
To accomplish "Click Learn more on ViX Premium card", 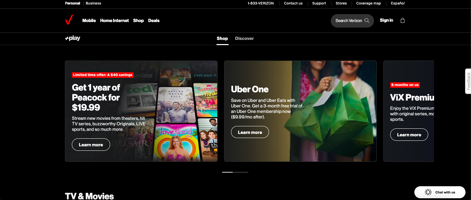I will (x=409, y=135).
